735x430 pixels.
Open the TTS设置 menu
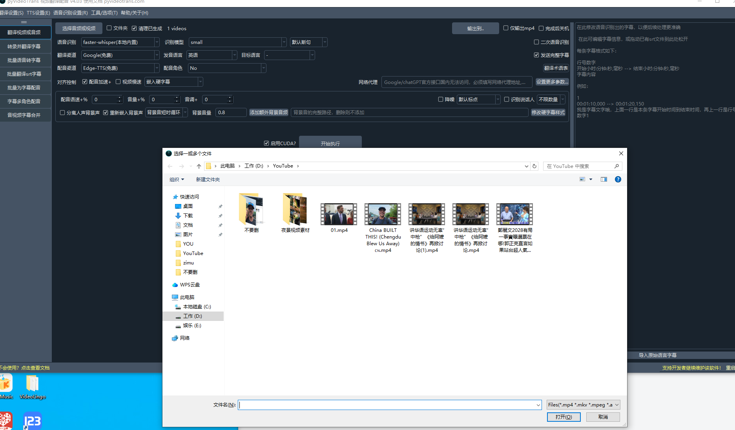[x=38, y=13]
